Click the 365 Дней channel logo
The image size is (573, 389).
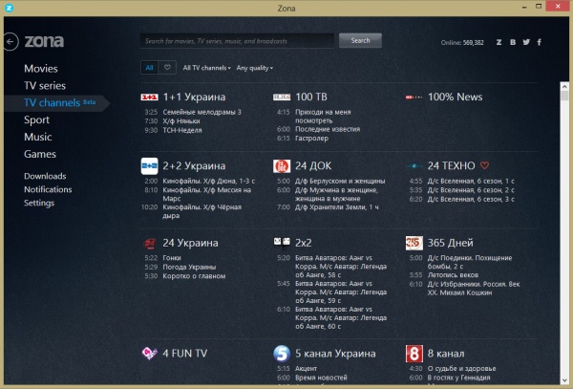[x=414, y=243]
